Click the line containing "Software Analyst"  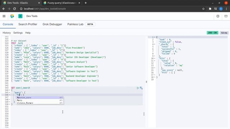[x=49, y=62]
